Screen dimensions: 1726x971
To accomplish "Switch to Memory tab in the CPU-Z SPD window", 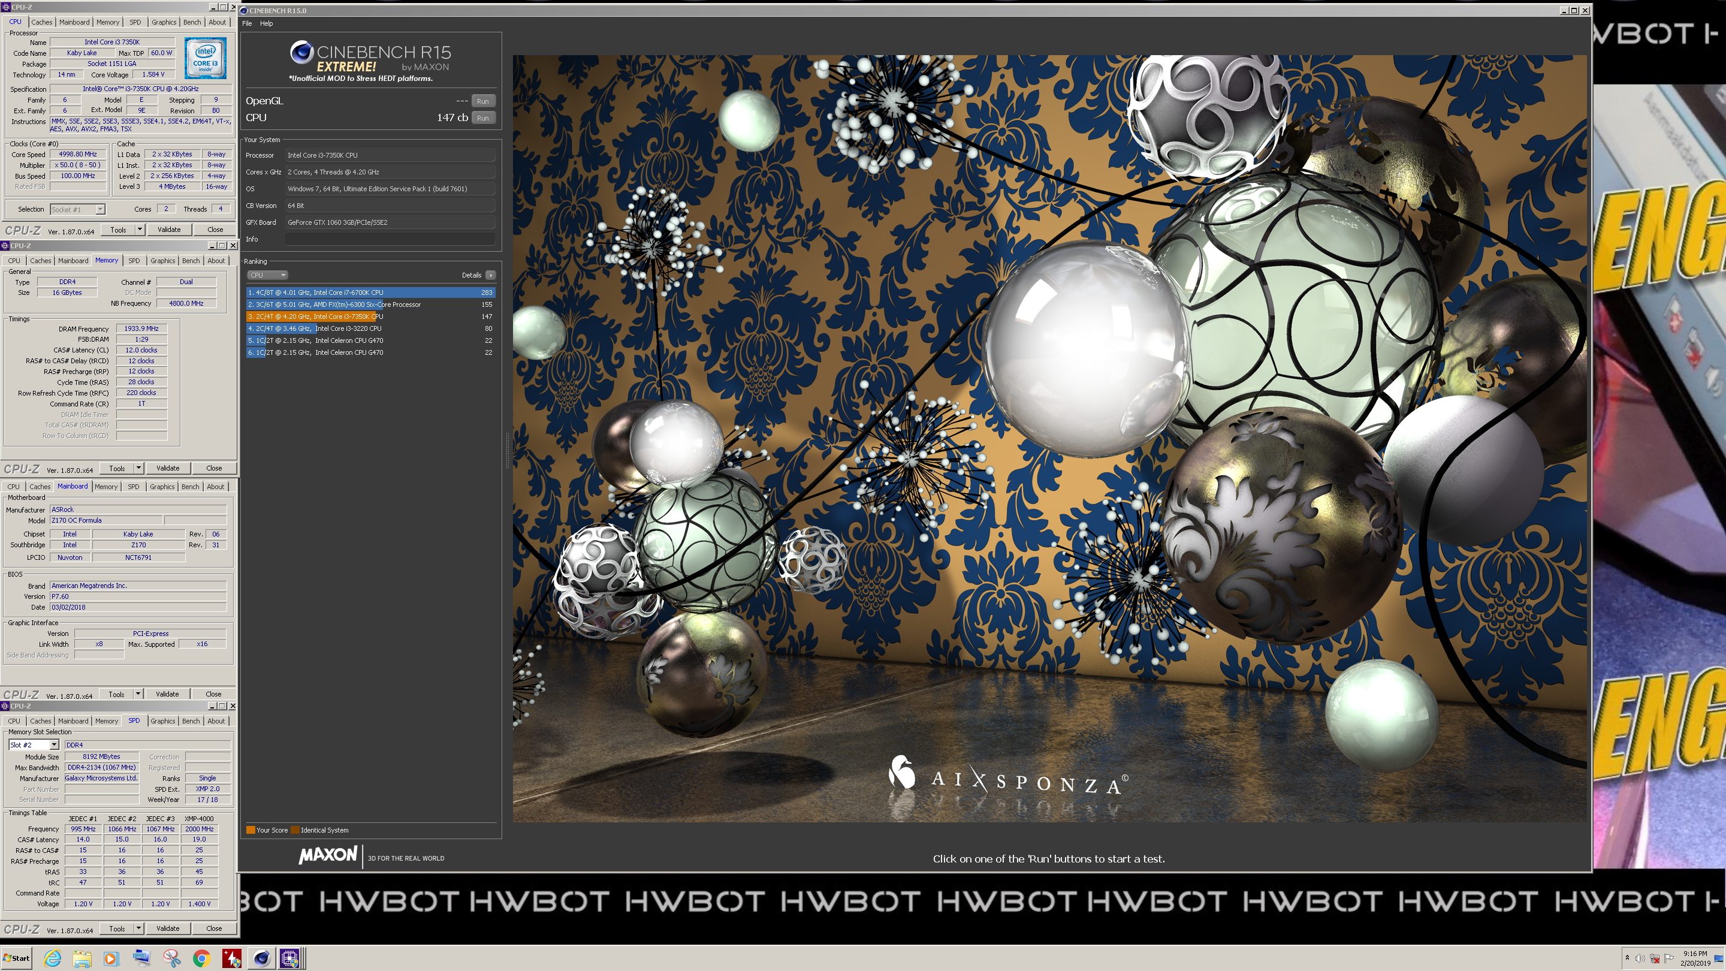I will (107, 721).
